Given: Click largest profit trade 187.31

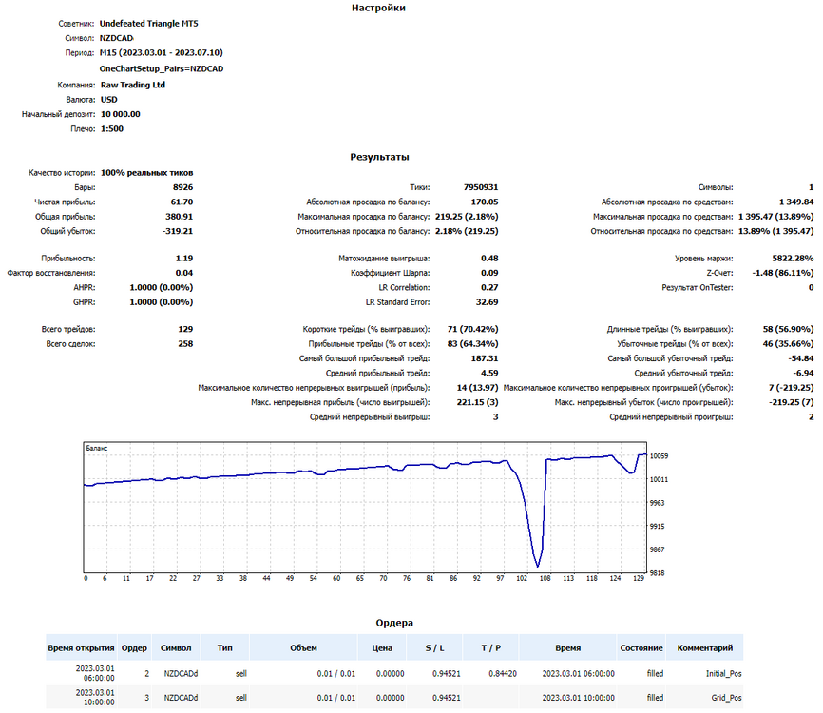Looking at the screenshot, I should coord(485,358).
